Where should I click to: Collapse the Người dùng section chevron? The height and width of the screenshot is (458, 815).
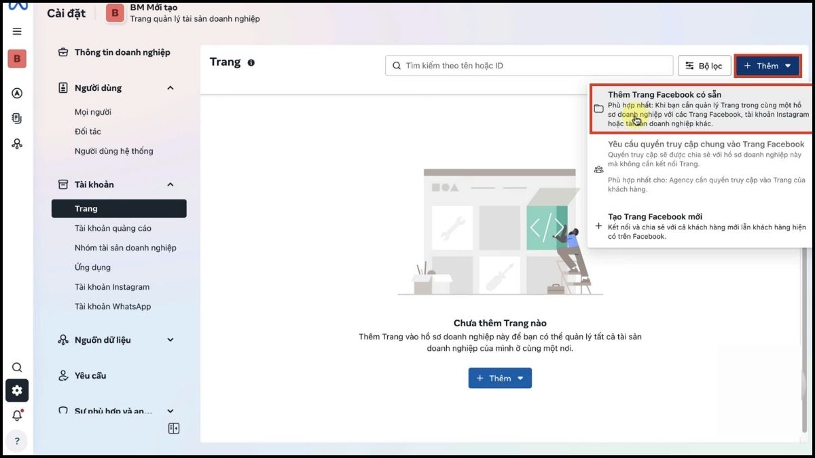click(x=170, y=88)
